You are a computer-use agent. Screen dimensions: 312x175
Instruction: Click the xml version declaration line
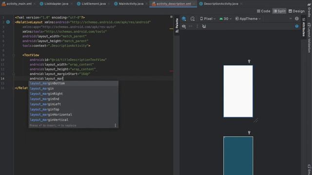(x=50, y=17)
